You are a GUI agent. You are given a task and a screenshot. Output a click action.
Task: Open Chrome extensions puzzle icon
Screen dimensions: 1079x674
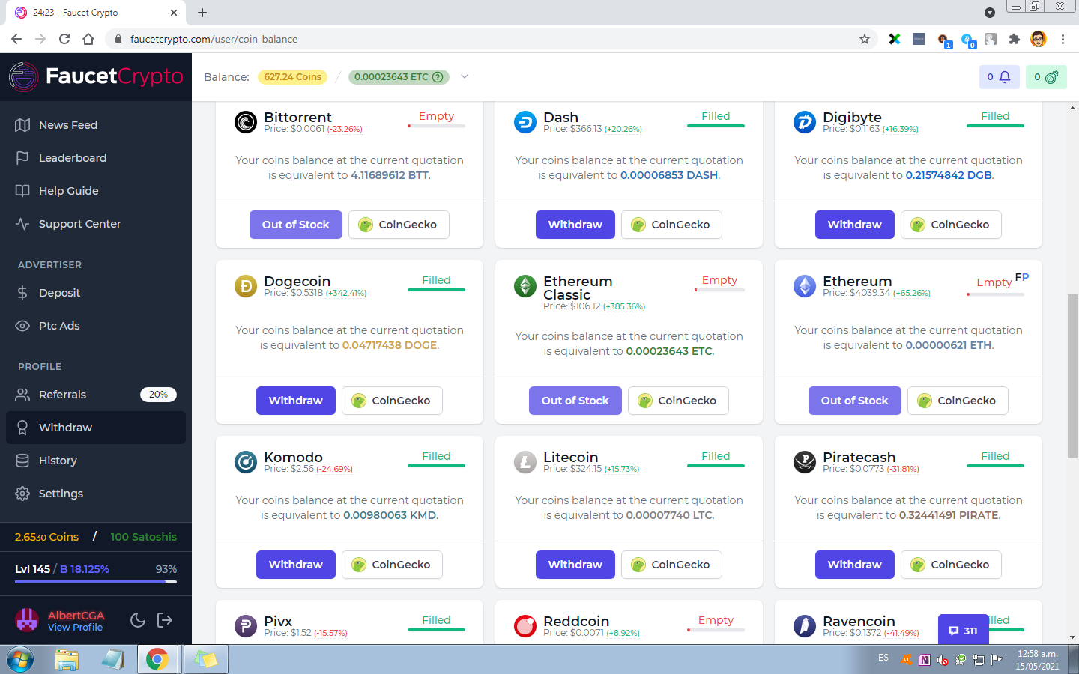click(1015, 39)
